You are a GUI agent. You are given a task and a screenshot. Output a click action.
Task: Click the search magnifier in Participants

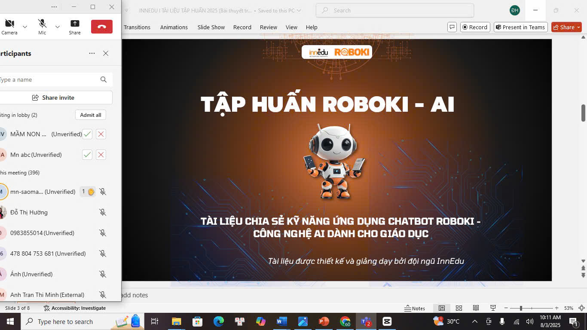(104, 79)
